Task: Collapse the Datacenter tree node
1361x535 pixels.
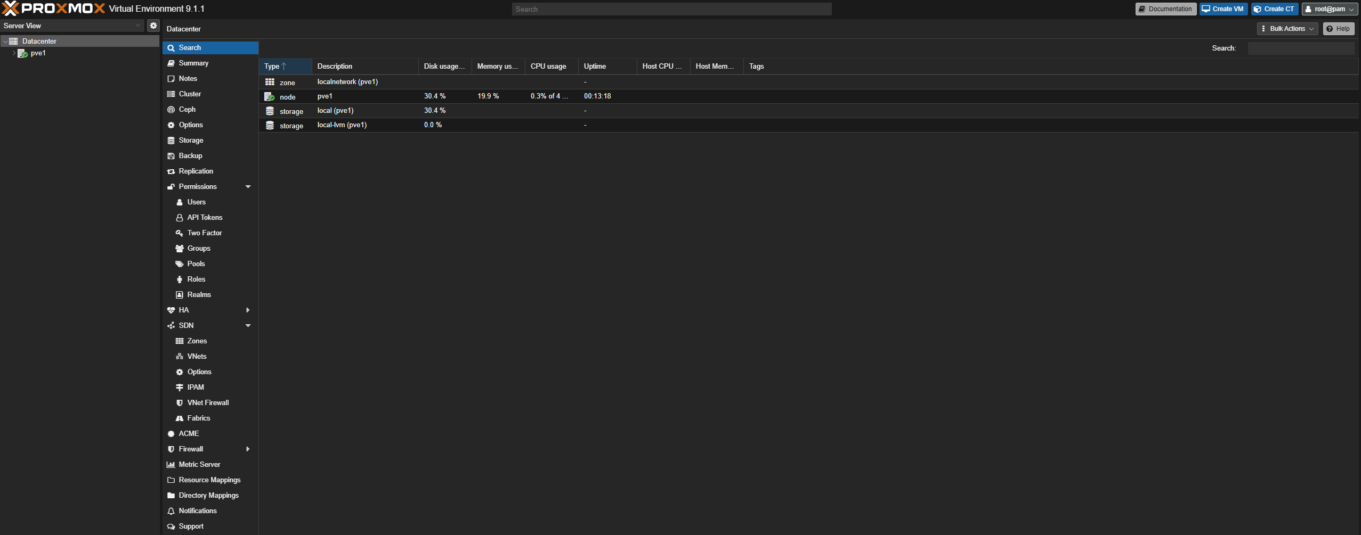Action: click(5, 42)
